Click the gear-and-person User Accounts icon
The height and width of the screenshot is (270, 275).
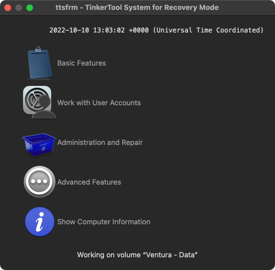40,102
